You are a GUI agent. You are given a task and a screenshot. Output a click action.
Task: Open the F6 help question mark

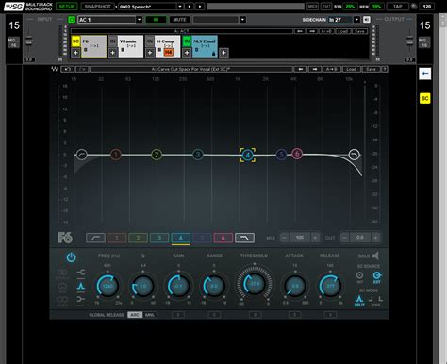coord(384,69)
